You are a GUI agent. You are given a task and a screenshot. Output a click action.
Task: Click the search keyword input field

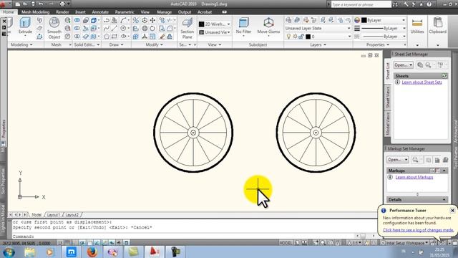[x=361, y=4]
